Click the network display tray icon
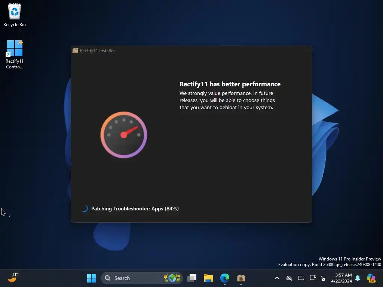Image resolution: width=383 pixels, height=287 pixels. [x=313, y=278]
